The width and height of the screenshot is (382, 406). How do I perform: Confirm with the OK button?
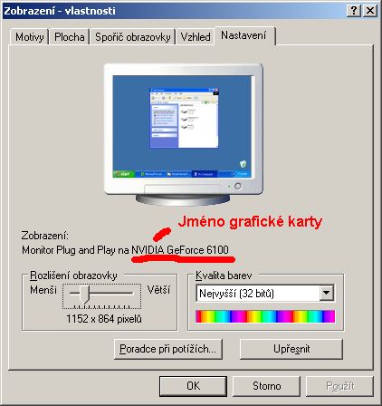click(x=193, y=386)
